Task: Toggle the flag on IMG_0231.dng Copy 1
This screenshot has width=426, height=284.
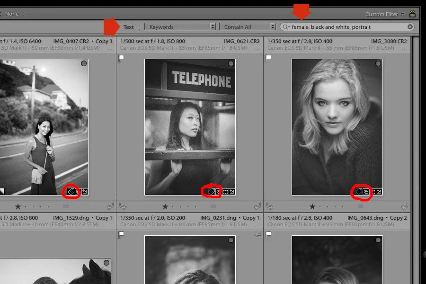Action: 121,235
